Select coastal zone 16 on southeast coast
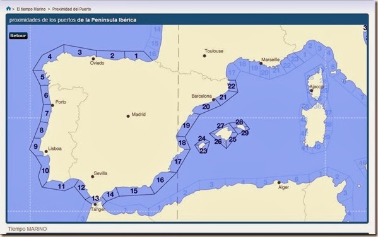 [160, 180]
